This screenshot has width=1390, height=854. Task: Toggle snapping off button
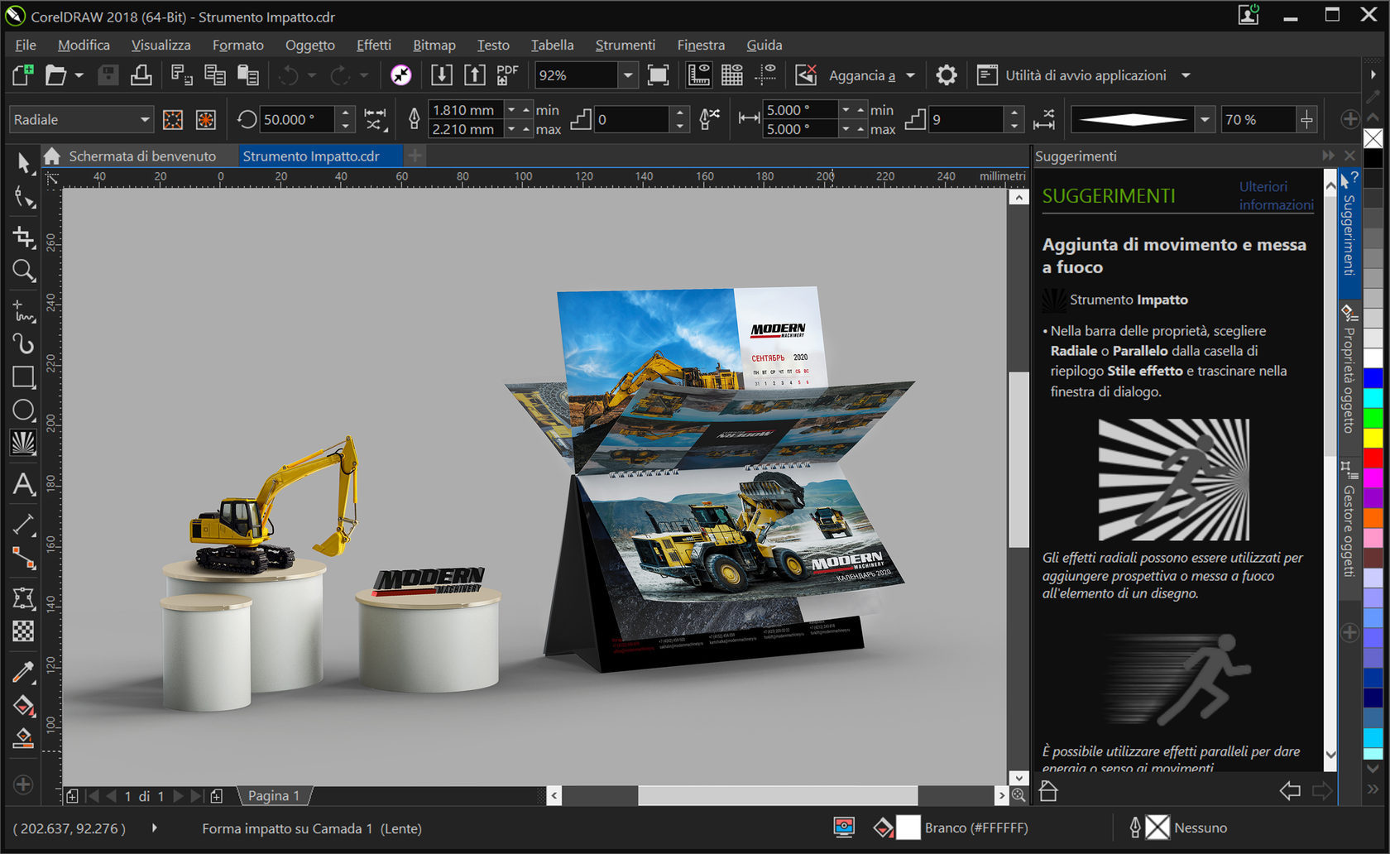tap(806, 75)
